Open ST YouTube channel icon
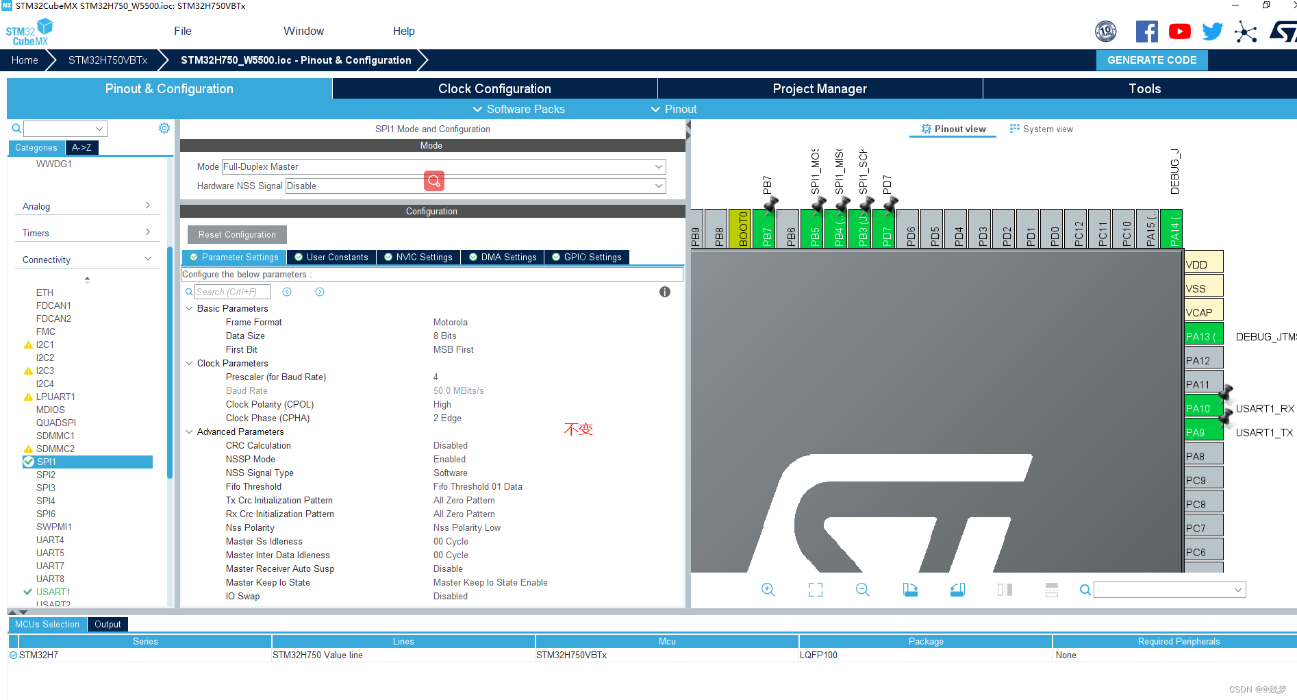 coord(1179,32)
